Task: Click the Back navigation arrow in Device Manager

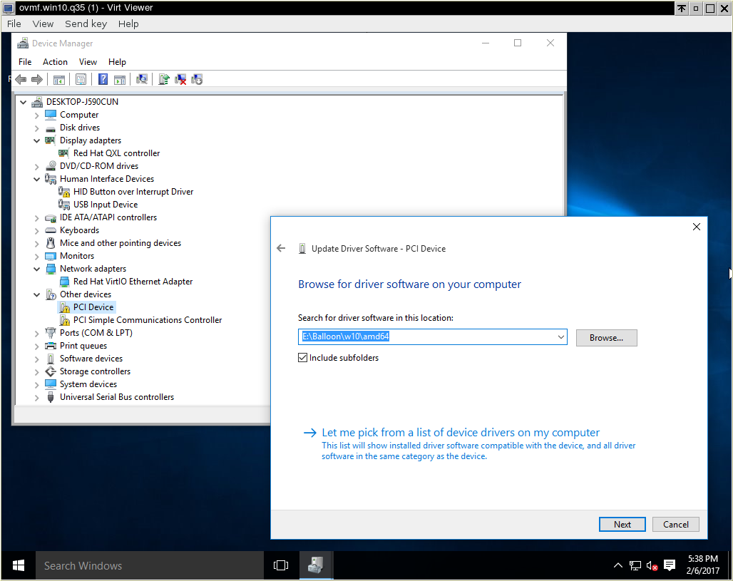Action: point(21,79)
